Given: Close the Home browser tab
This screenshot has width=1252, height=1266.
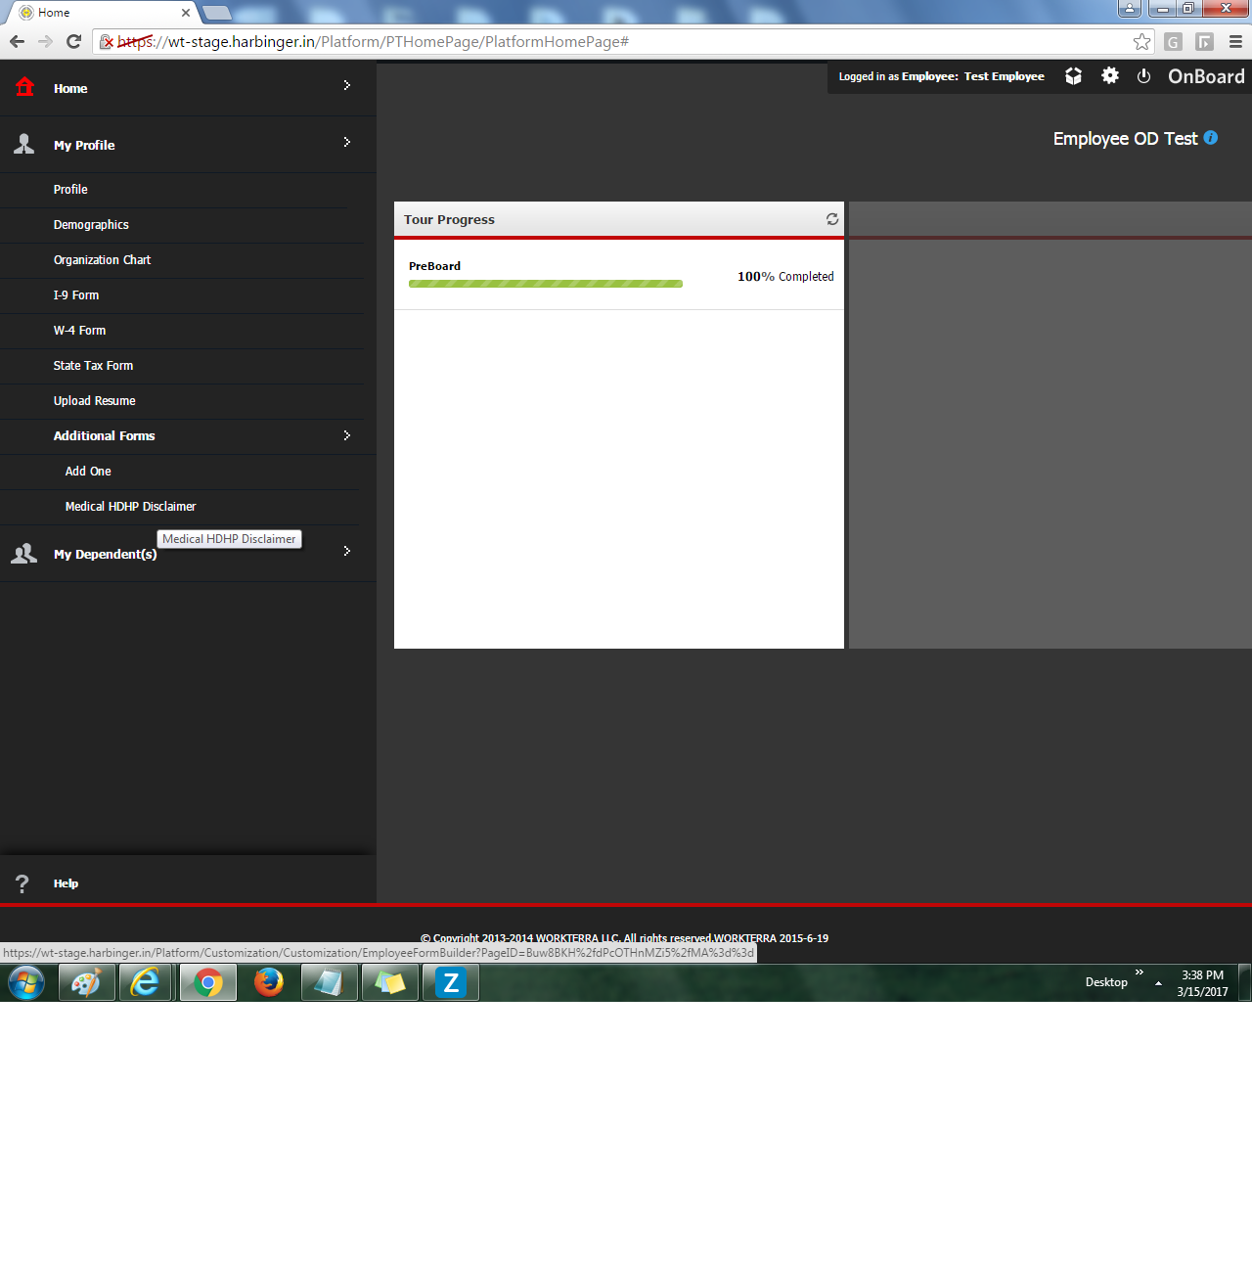Looking at the screenshot, I should point(186,13).
